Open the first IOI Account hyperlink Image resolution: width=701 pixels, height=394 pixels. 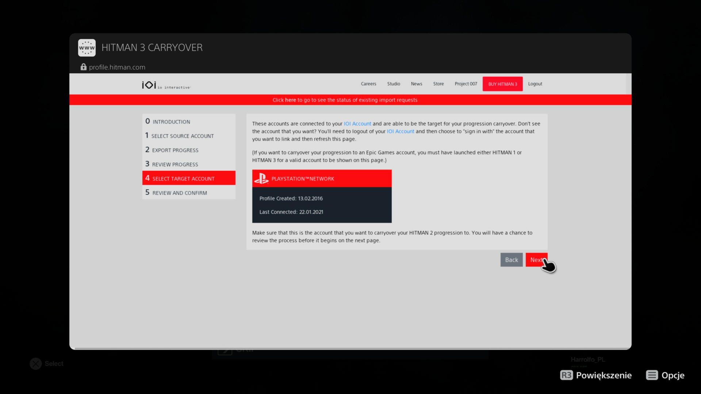tap(357, 124)
